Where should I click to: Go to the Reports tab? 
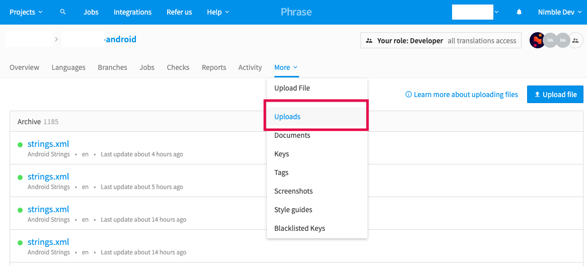[x=214, y=67]
